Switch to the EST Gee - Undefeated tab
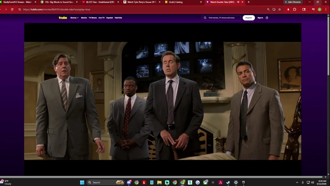The width and height of the screenshot is (330, 186). (x=101, y=2)
